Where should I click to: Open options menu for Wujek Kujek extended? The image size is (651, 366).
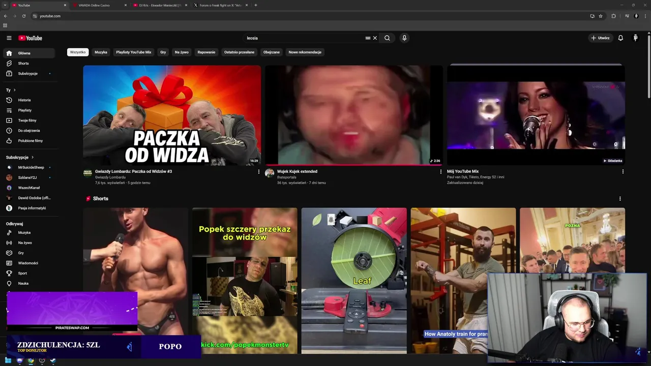440,172
